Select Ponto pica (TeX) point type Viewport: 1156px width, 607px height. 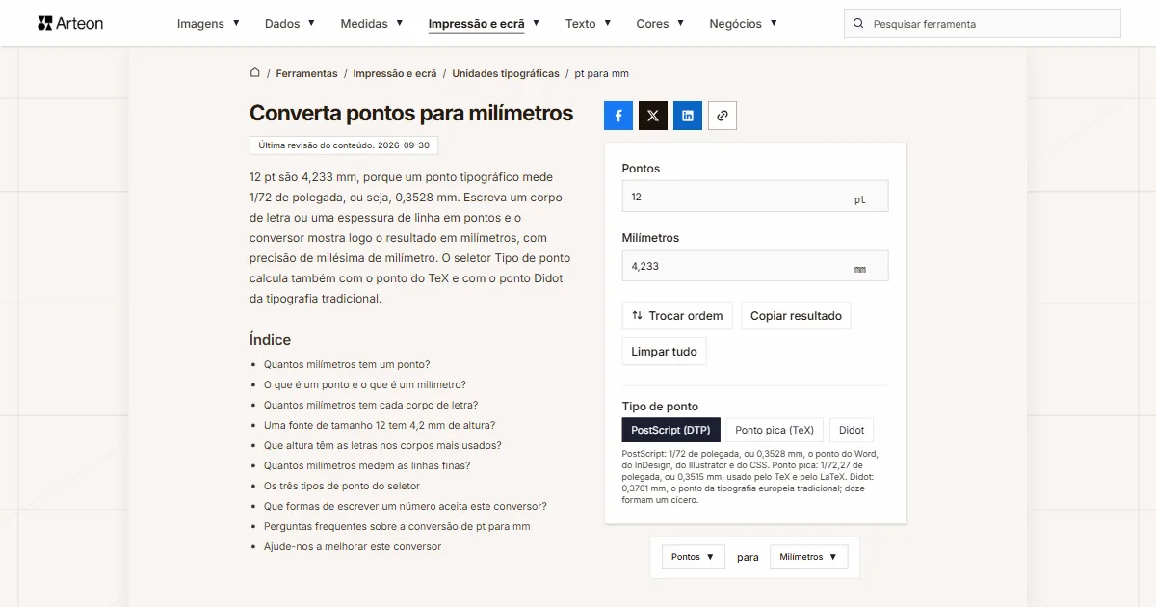coord(775,430)
